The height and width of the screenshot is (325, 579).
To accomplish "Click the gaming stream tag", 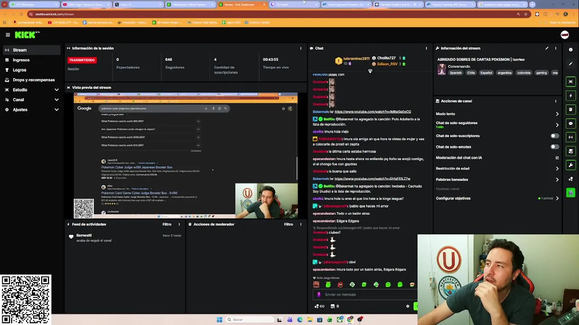I will click(x=541, y=73).
